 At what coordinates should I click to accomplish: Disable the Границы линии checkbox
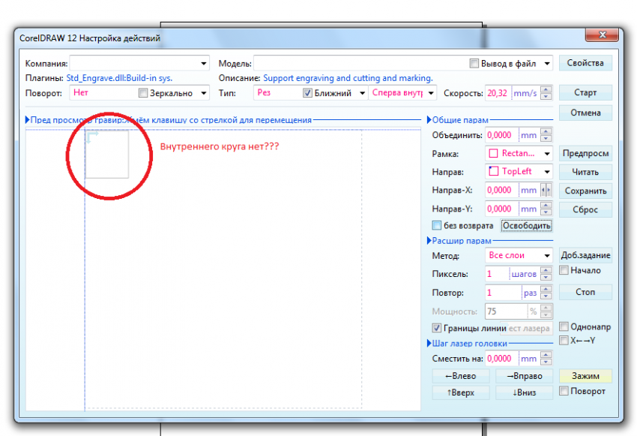coord(436,328)
